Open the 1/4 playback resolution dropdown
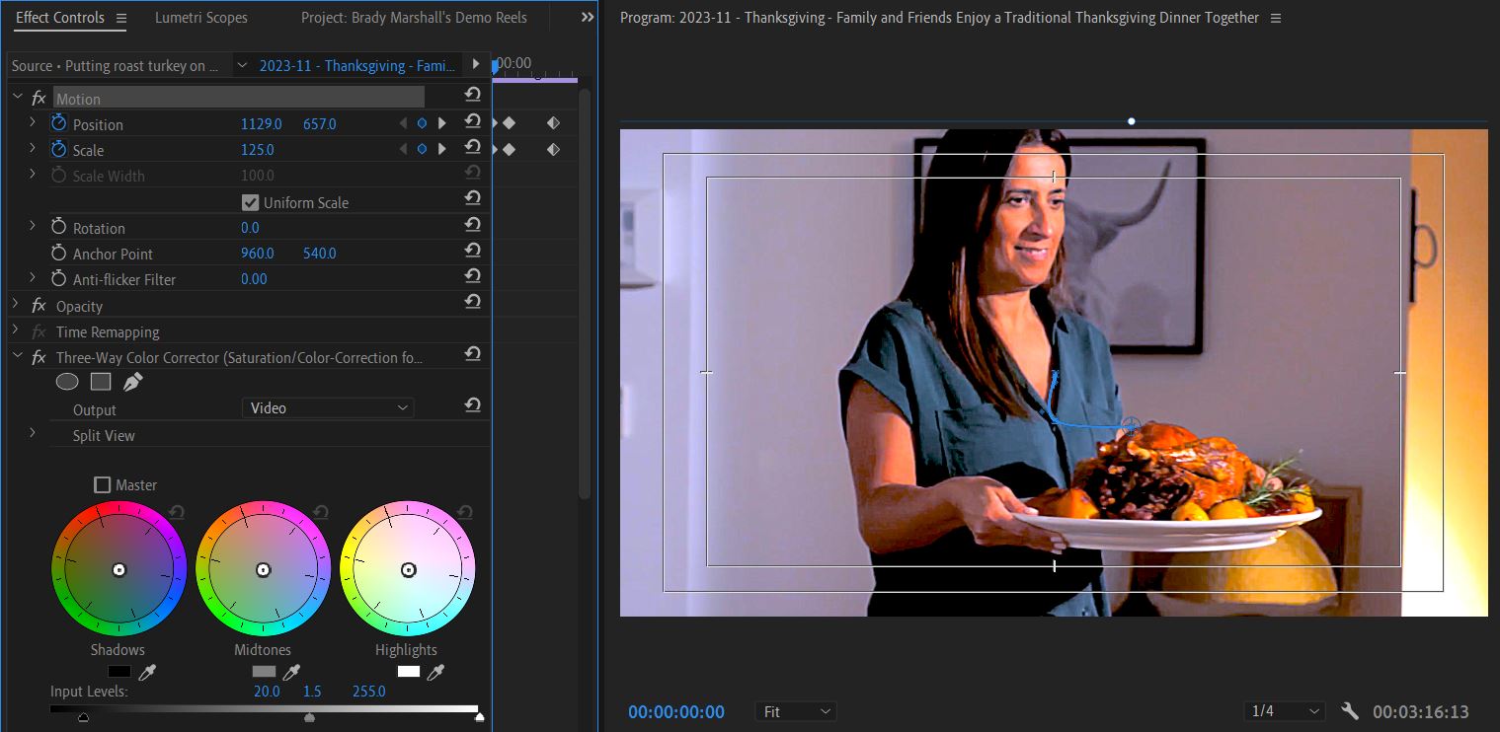This screenshot has width=1500, height=732. click(1284, 711)
